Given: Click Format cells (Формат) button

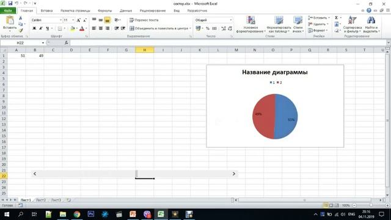Looking at the screenshot, I should click(318, 31).
